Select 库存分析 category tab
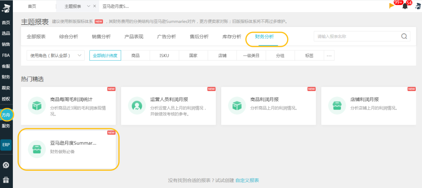 coord(232,37)
